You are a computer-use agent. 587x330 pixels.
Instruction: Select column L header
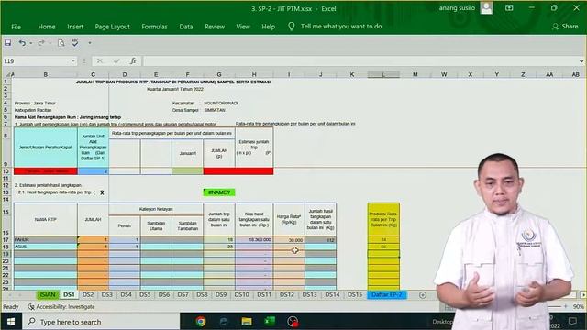point(383,74)
